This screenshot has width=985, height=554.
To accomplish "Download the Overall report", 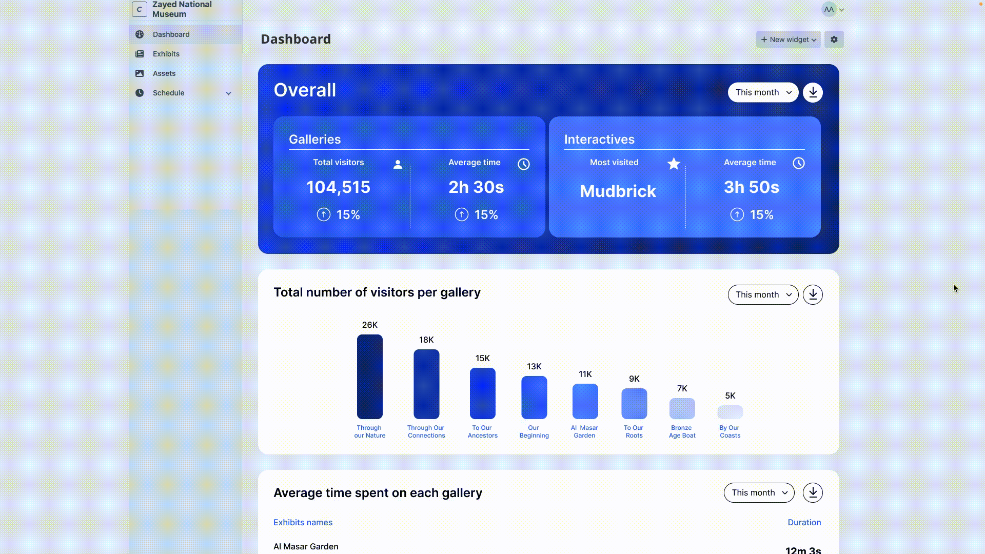I will click(x=813, y=92).
